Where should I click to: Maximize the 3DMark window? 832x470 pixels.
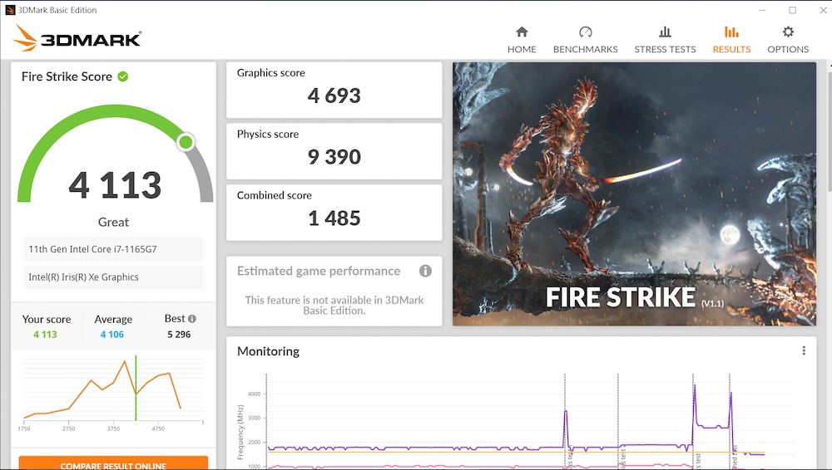tap(792, 10)
